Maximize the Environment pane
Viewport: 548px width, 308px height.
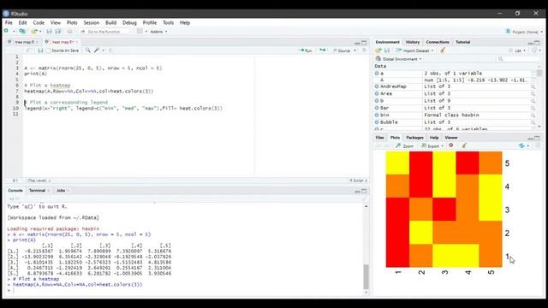tap(537, 43)
